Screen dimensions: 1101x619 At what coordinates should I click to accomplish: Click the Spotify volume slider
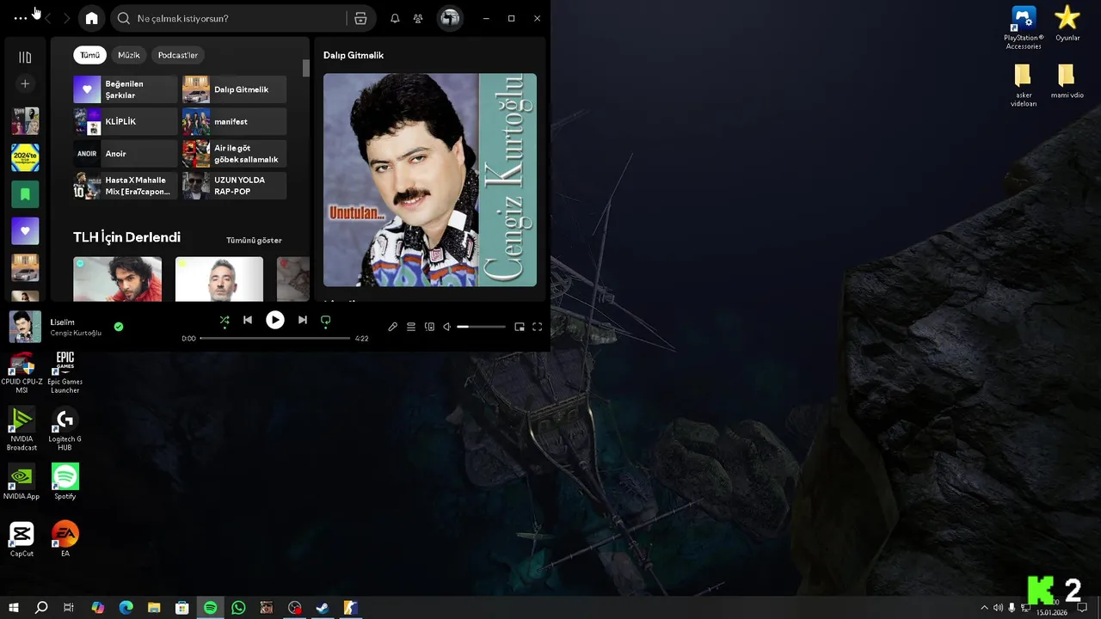481,327
